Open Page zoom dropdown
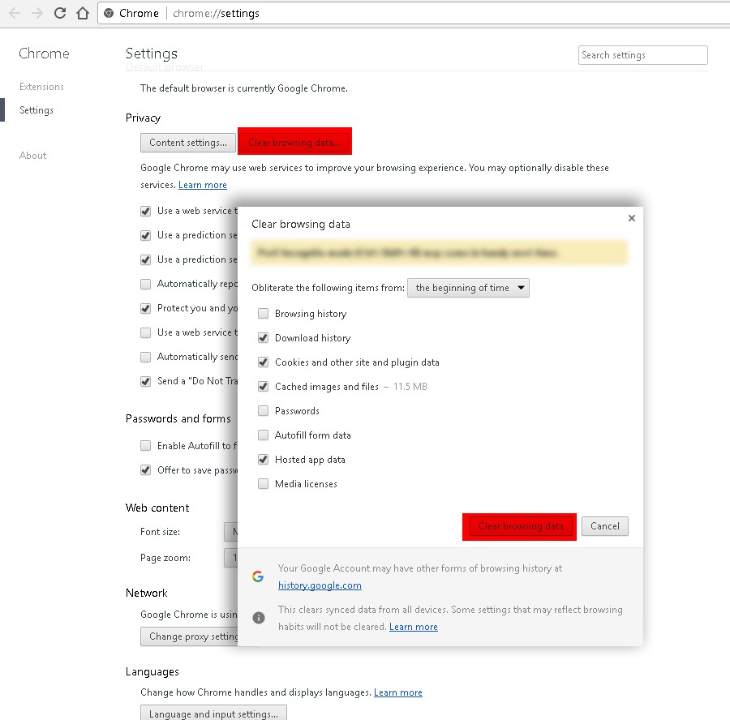Viewport: 730px width, 720px height. coord(231,558)
